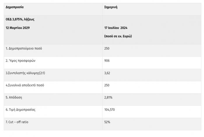
Task: Select the Απόδοση row label
Action: [x=14, y=98]
